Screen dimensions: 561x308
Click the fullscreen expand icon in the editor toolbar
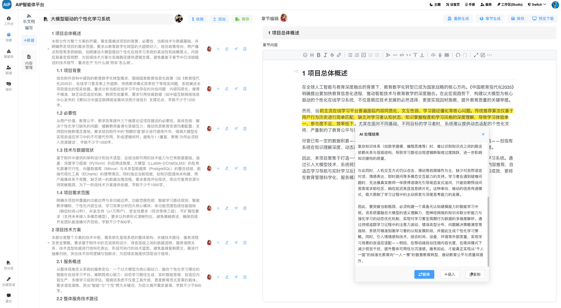click(476, 55)
